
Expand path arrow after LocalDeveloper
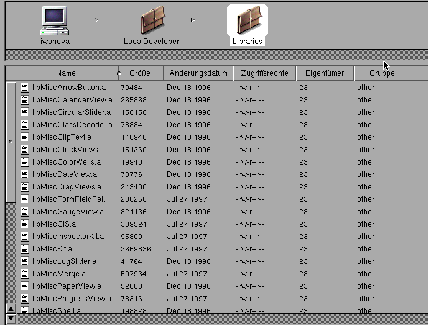tap(193, 20)
